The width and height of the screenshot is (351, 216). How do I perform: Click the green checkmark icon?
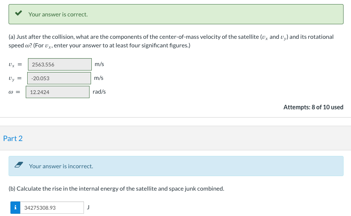coord(18,14)
